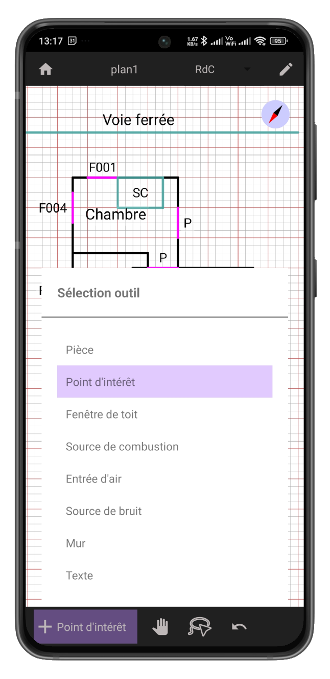Tap the undo arrow icon
This screenshot has width=330, height=679.
(x=239, y=627)
